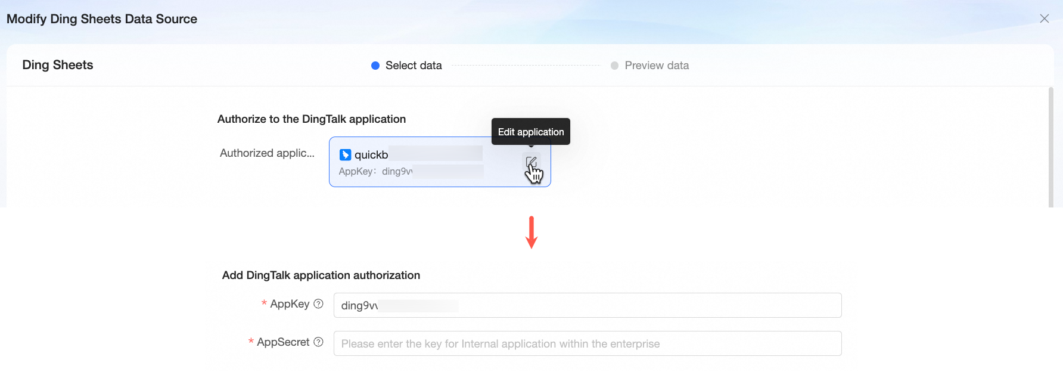Screen dimensions: 1063x372
Task: Go to the Preview data step
Action: pyautogui.click(x=657, y=66)
